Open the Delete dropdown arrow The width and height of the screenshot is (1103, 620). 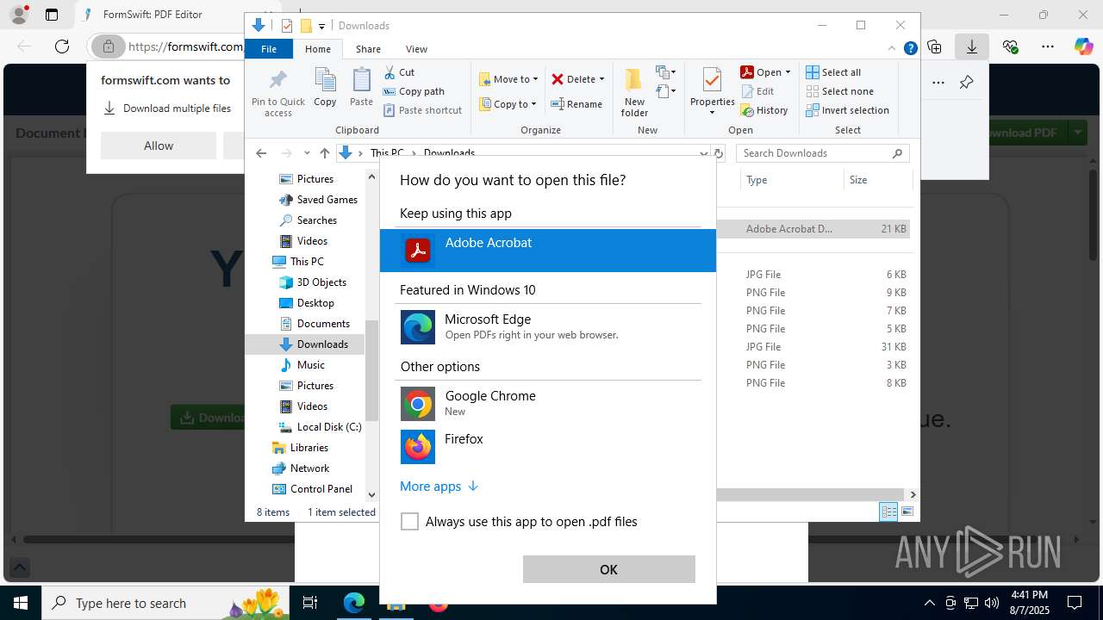(x=601, y=79)
